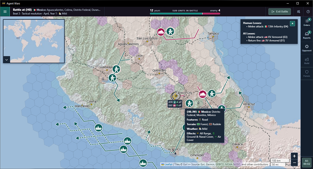Click the Battle at (H0) header title
Screen dimensions: 313x169
pos(22,10)
